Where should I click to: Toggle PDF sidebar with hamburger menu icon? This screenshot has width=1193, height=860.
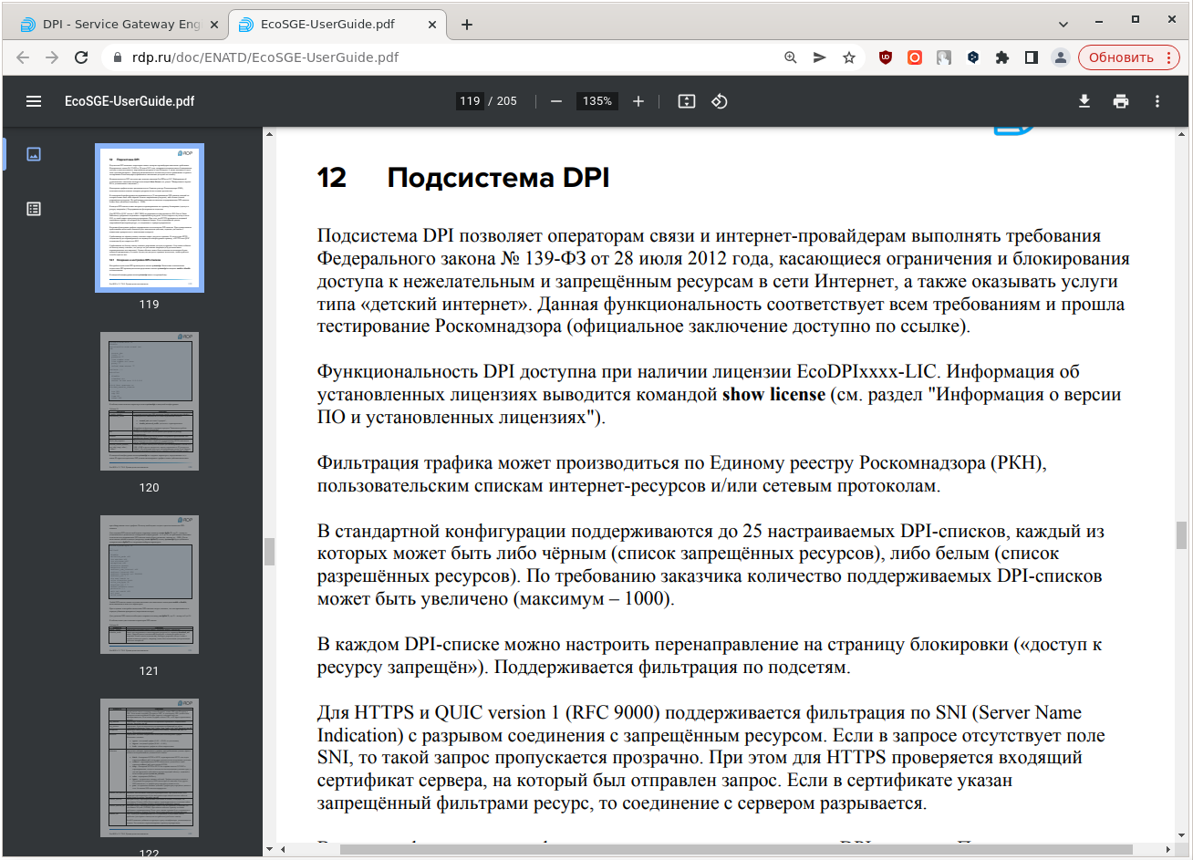tap(34, 101)
